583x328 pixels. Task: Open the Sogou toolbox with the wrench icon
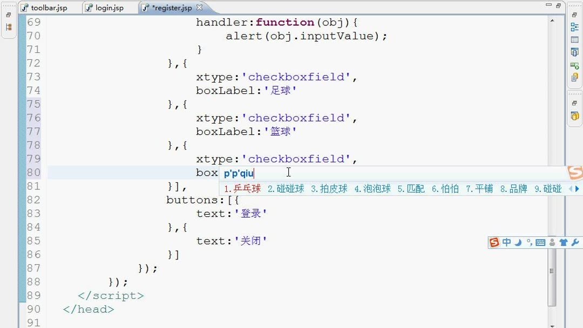574,242
